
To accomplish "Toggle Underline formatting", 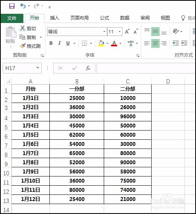I will click(68, 43).
